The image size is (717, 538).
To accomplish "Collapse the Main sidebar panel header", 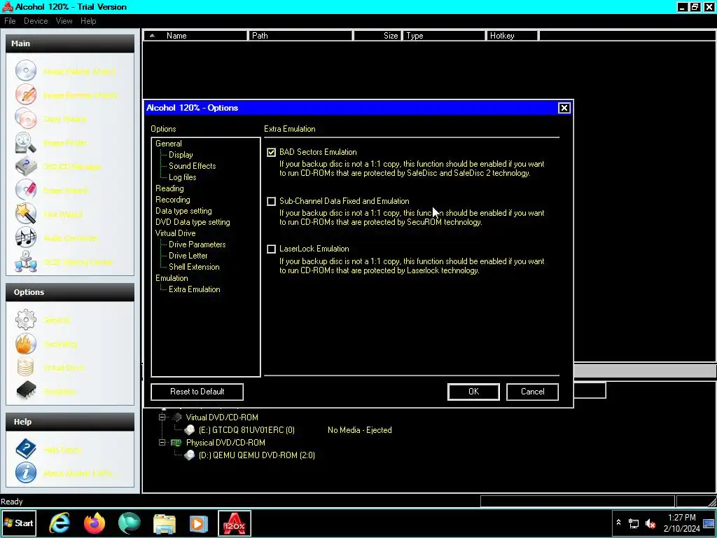I will (x=70, y=43).
